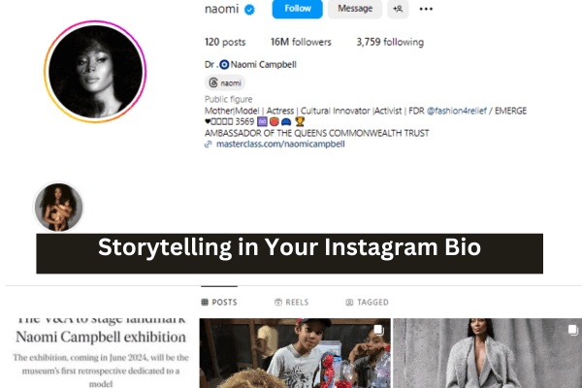Open masterclass.com/naomicampbell link
The image size is (582, 388).
[x=280, y=145]
